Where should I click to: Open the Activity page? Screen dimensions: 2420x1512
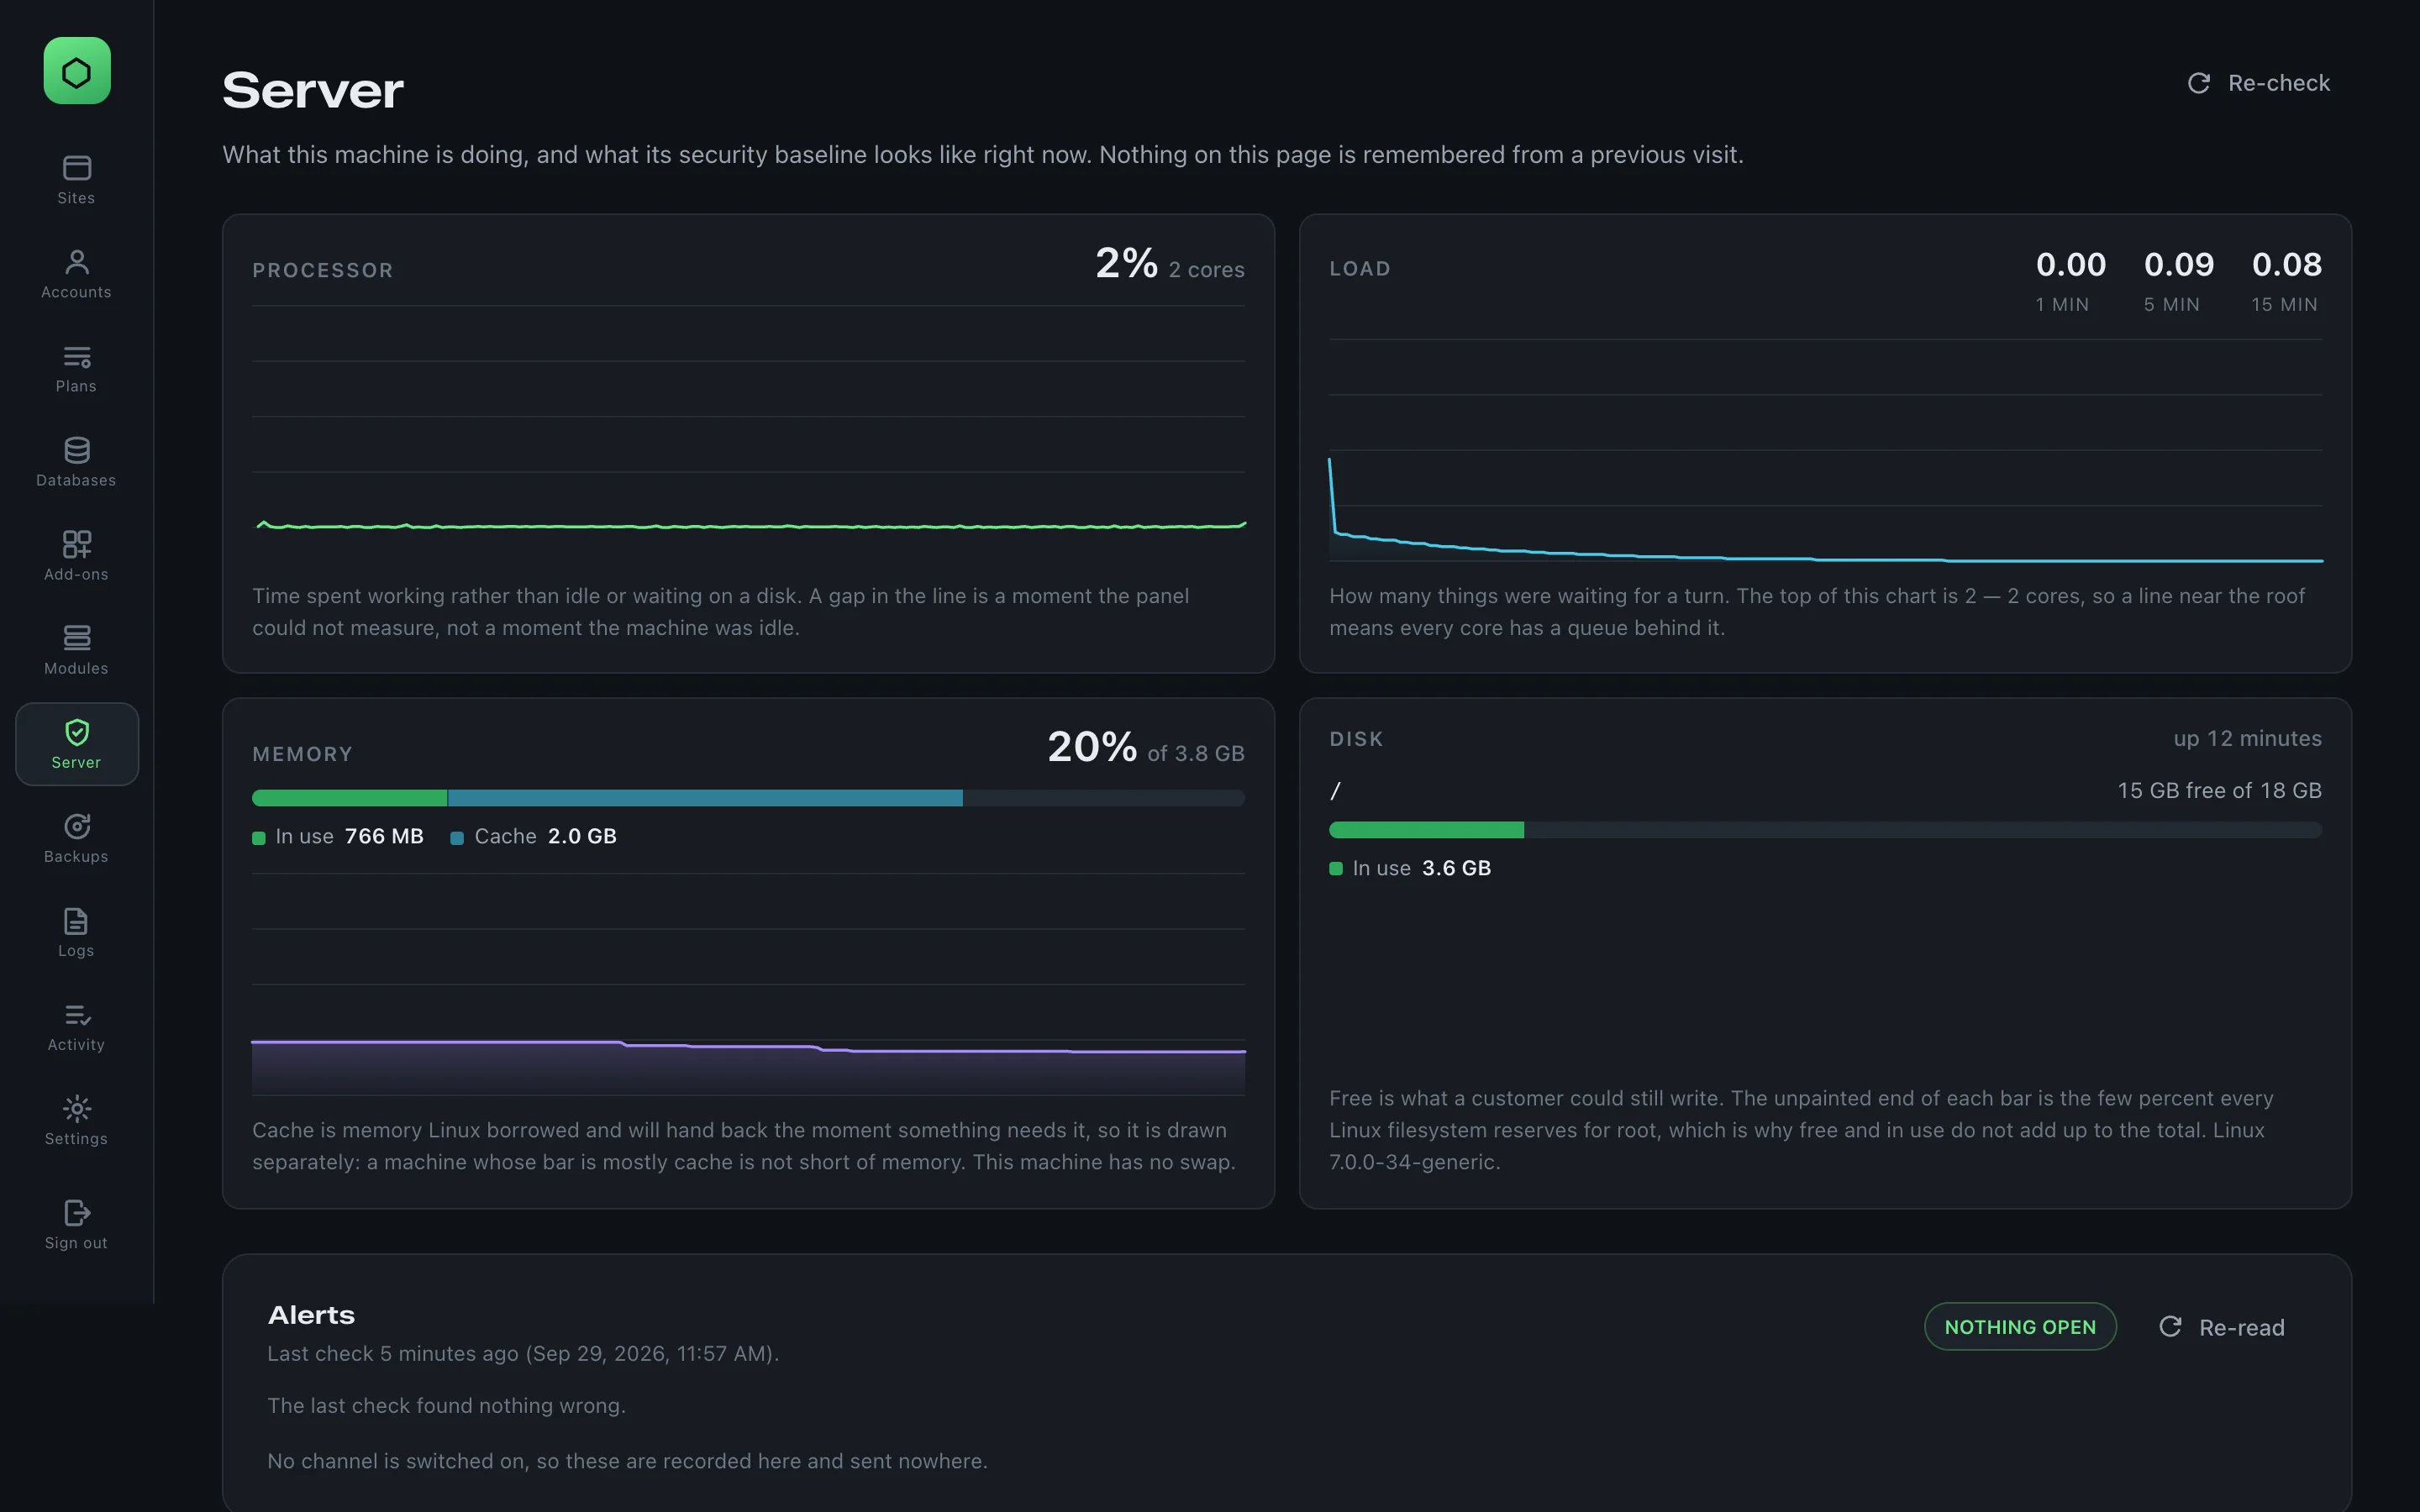pyautogui.click(x=77, y=1026)
